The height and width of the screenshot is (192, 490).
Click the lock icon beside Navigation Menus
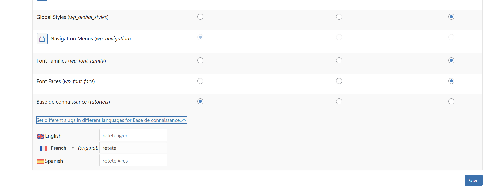[x=42, y=39]
